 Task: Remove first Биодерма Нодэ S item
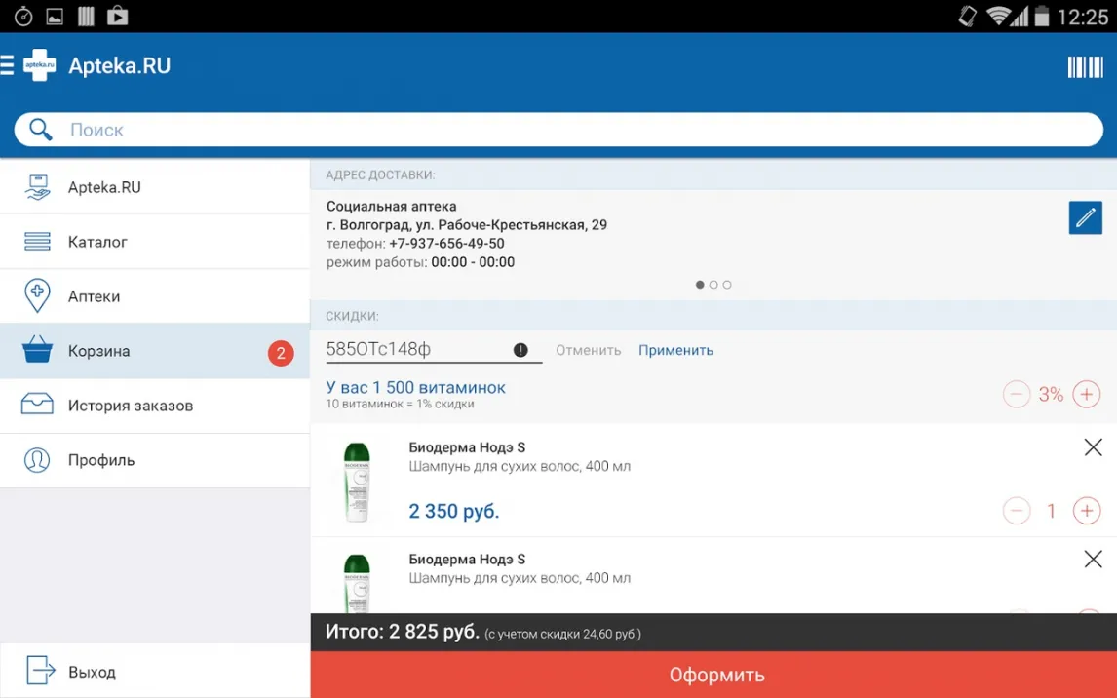[x=1093, y=447]
